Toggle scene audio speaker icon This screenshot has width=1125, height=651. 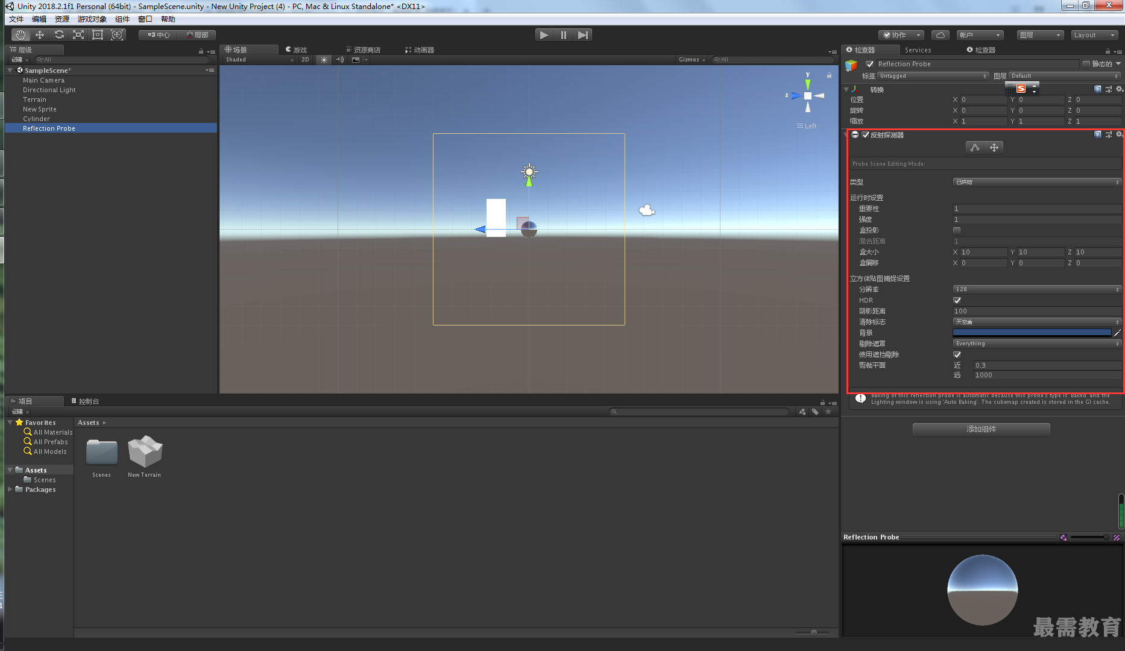coord(340,60)
